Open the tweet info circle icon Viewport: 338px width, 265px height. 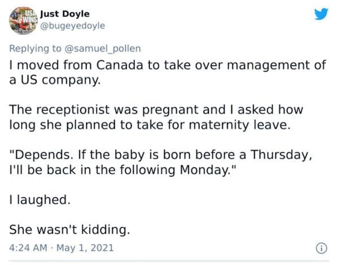(x=322, y=248)
